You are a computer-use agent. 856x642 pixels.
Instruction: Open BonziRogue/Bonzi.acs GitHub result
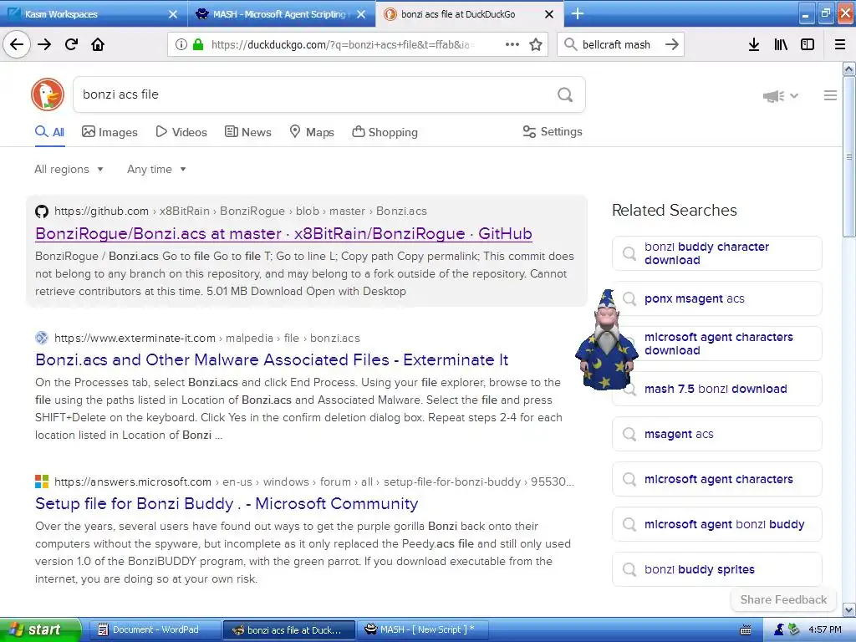283,234
